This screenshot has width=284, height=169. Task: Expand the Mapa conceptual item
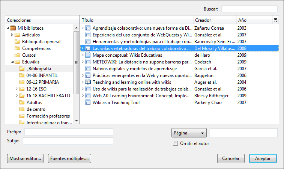[x=83, y=55]
